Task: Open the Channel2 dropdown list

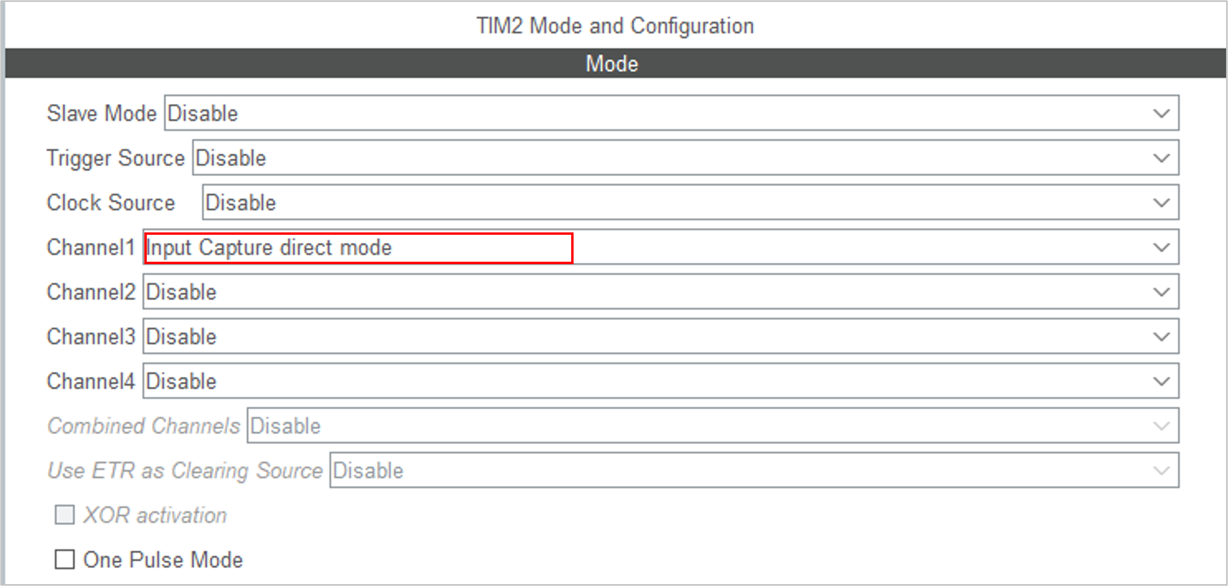Action: (660, 292)
